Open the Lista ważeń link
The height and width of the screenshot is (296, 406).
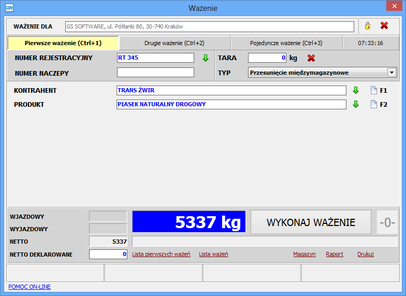[213, 254]
